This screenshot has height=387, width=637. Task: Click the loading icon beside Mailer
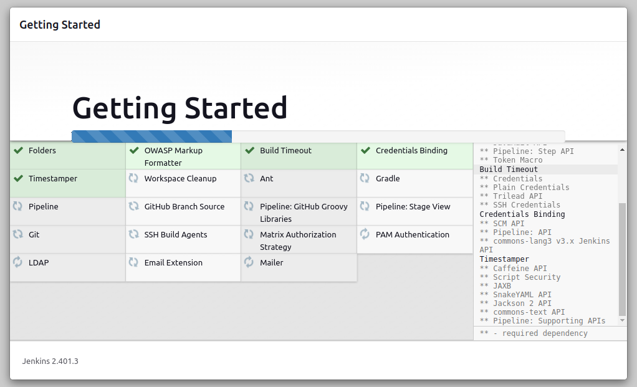249,262
